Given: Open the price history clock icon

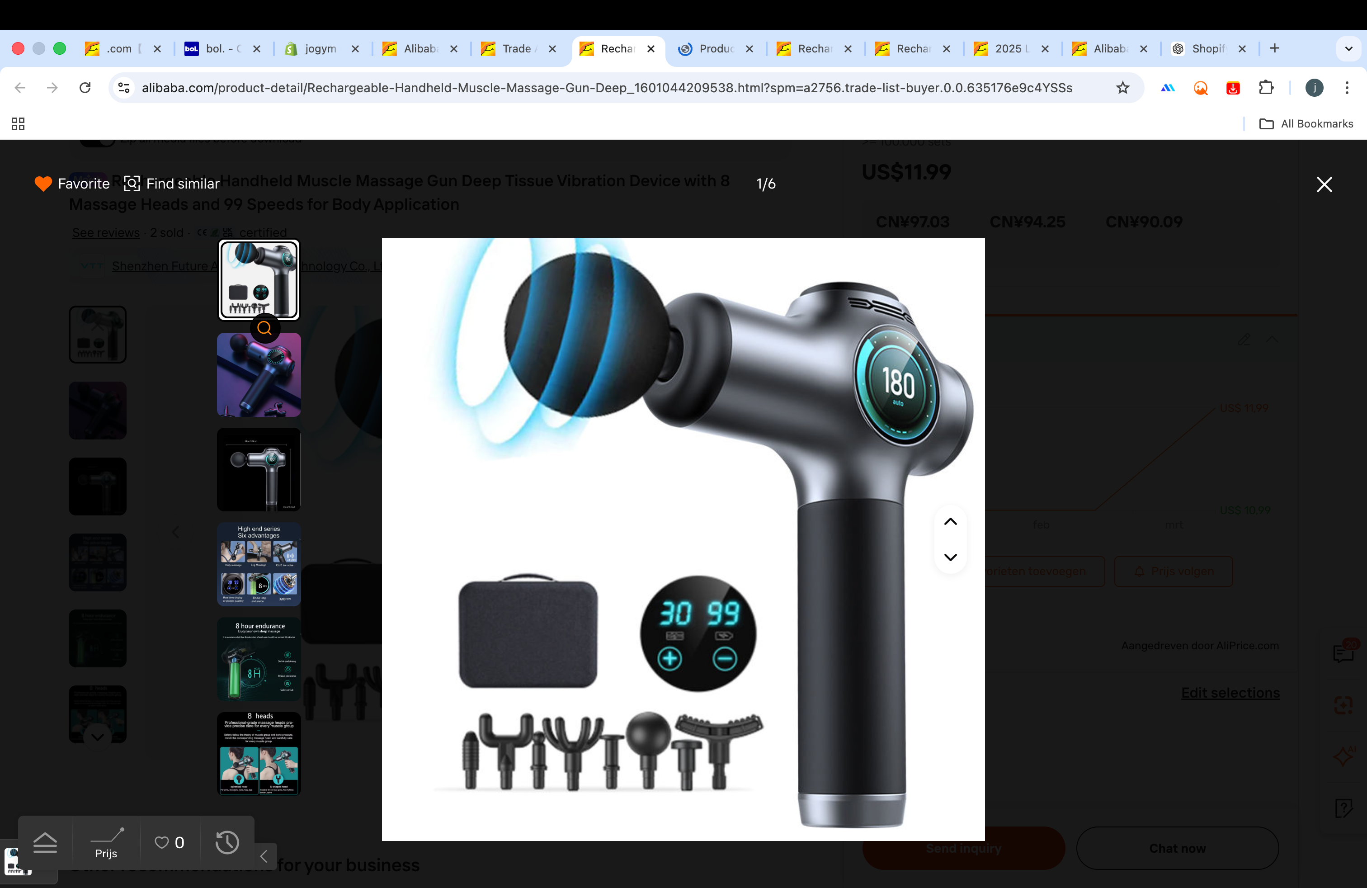Looking at the screenshot, I should tap(227, 843).
